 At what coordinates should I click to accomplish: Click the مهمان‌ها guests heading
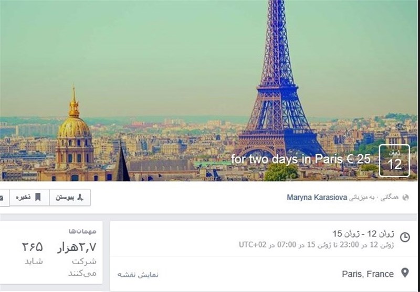82,231
